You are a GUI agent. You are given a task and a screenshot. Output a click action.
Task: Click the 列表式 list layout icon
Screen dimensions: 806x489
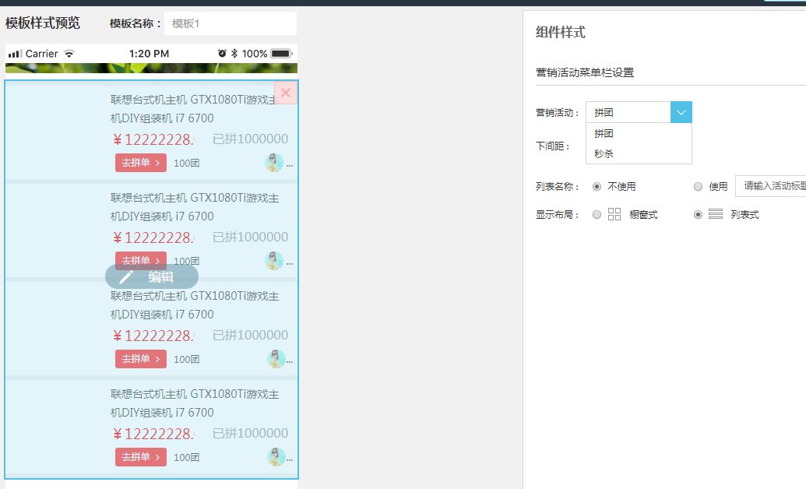[x=716, y=214]
